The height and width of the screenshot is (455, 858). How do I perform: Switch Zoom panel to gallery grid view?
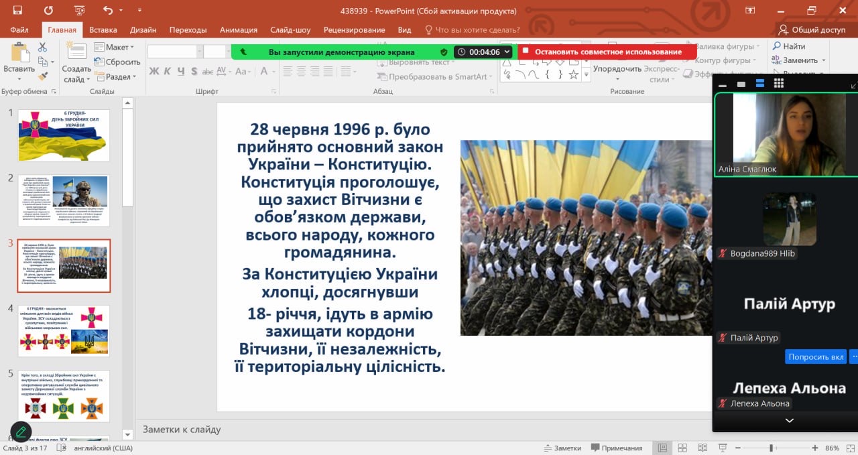[x=778, y=83]
